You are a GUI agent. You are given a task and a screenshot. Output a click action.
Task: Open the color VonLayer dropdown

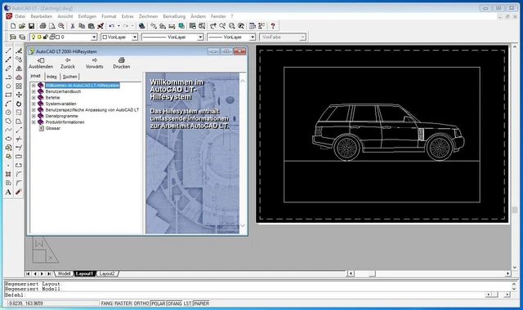[135, 38]
